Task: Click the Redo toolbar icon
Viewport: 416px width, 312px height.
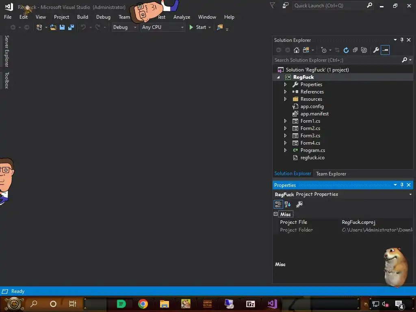Action: click(97, 27)
